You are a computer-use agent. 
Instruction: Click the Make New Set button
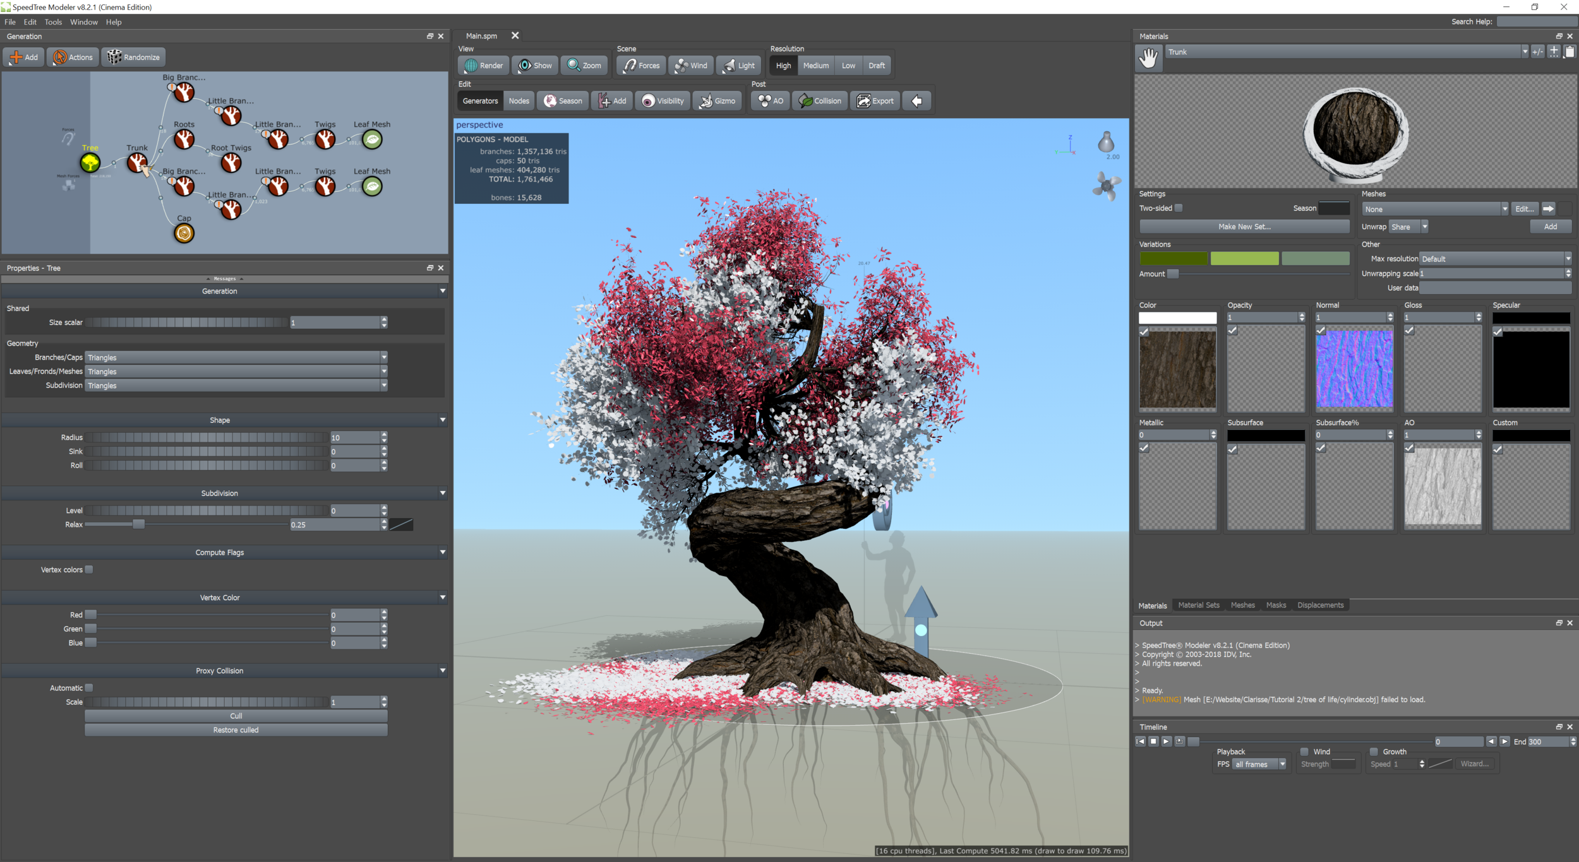pos(1244,227)
